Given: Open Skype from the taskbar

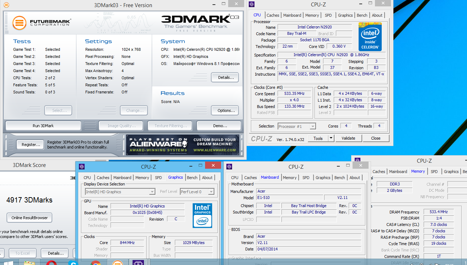Looking at the screenshot, I should 73,263.
